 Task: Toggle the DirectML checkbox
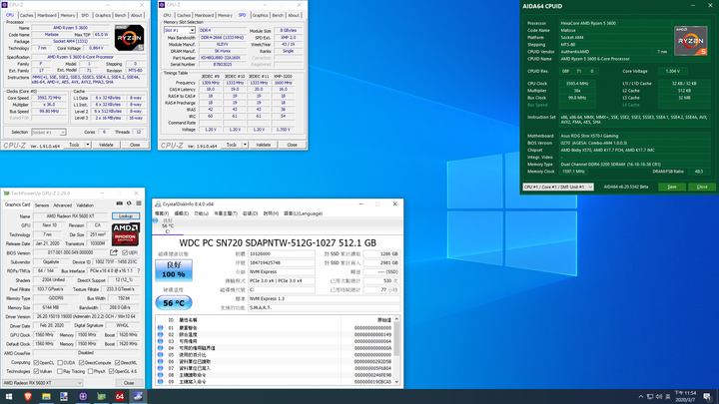(x=117, y=363)
